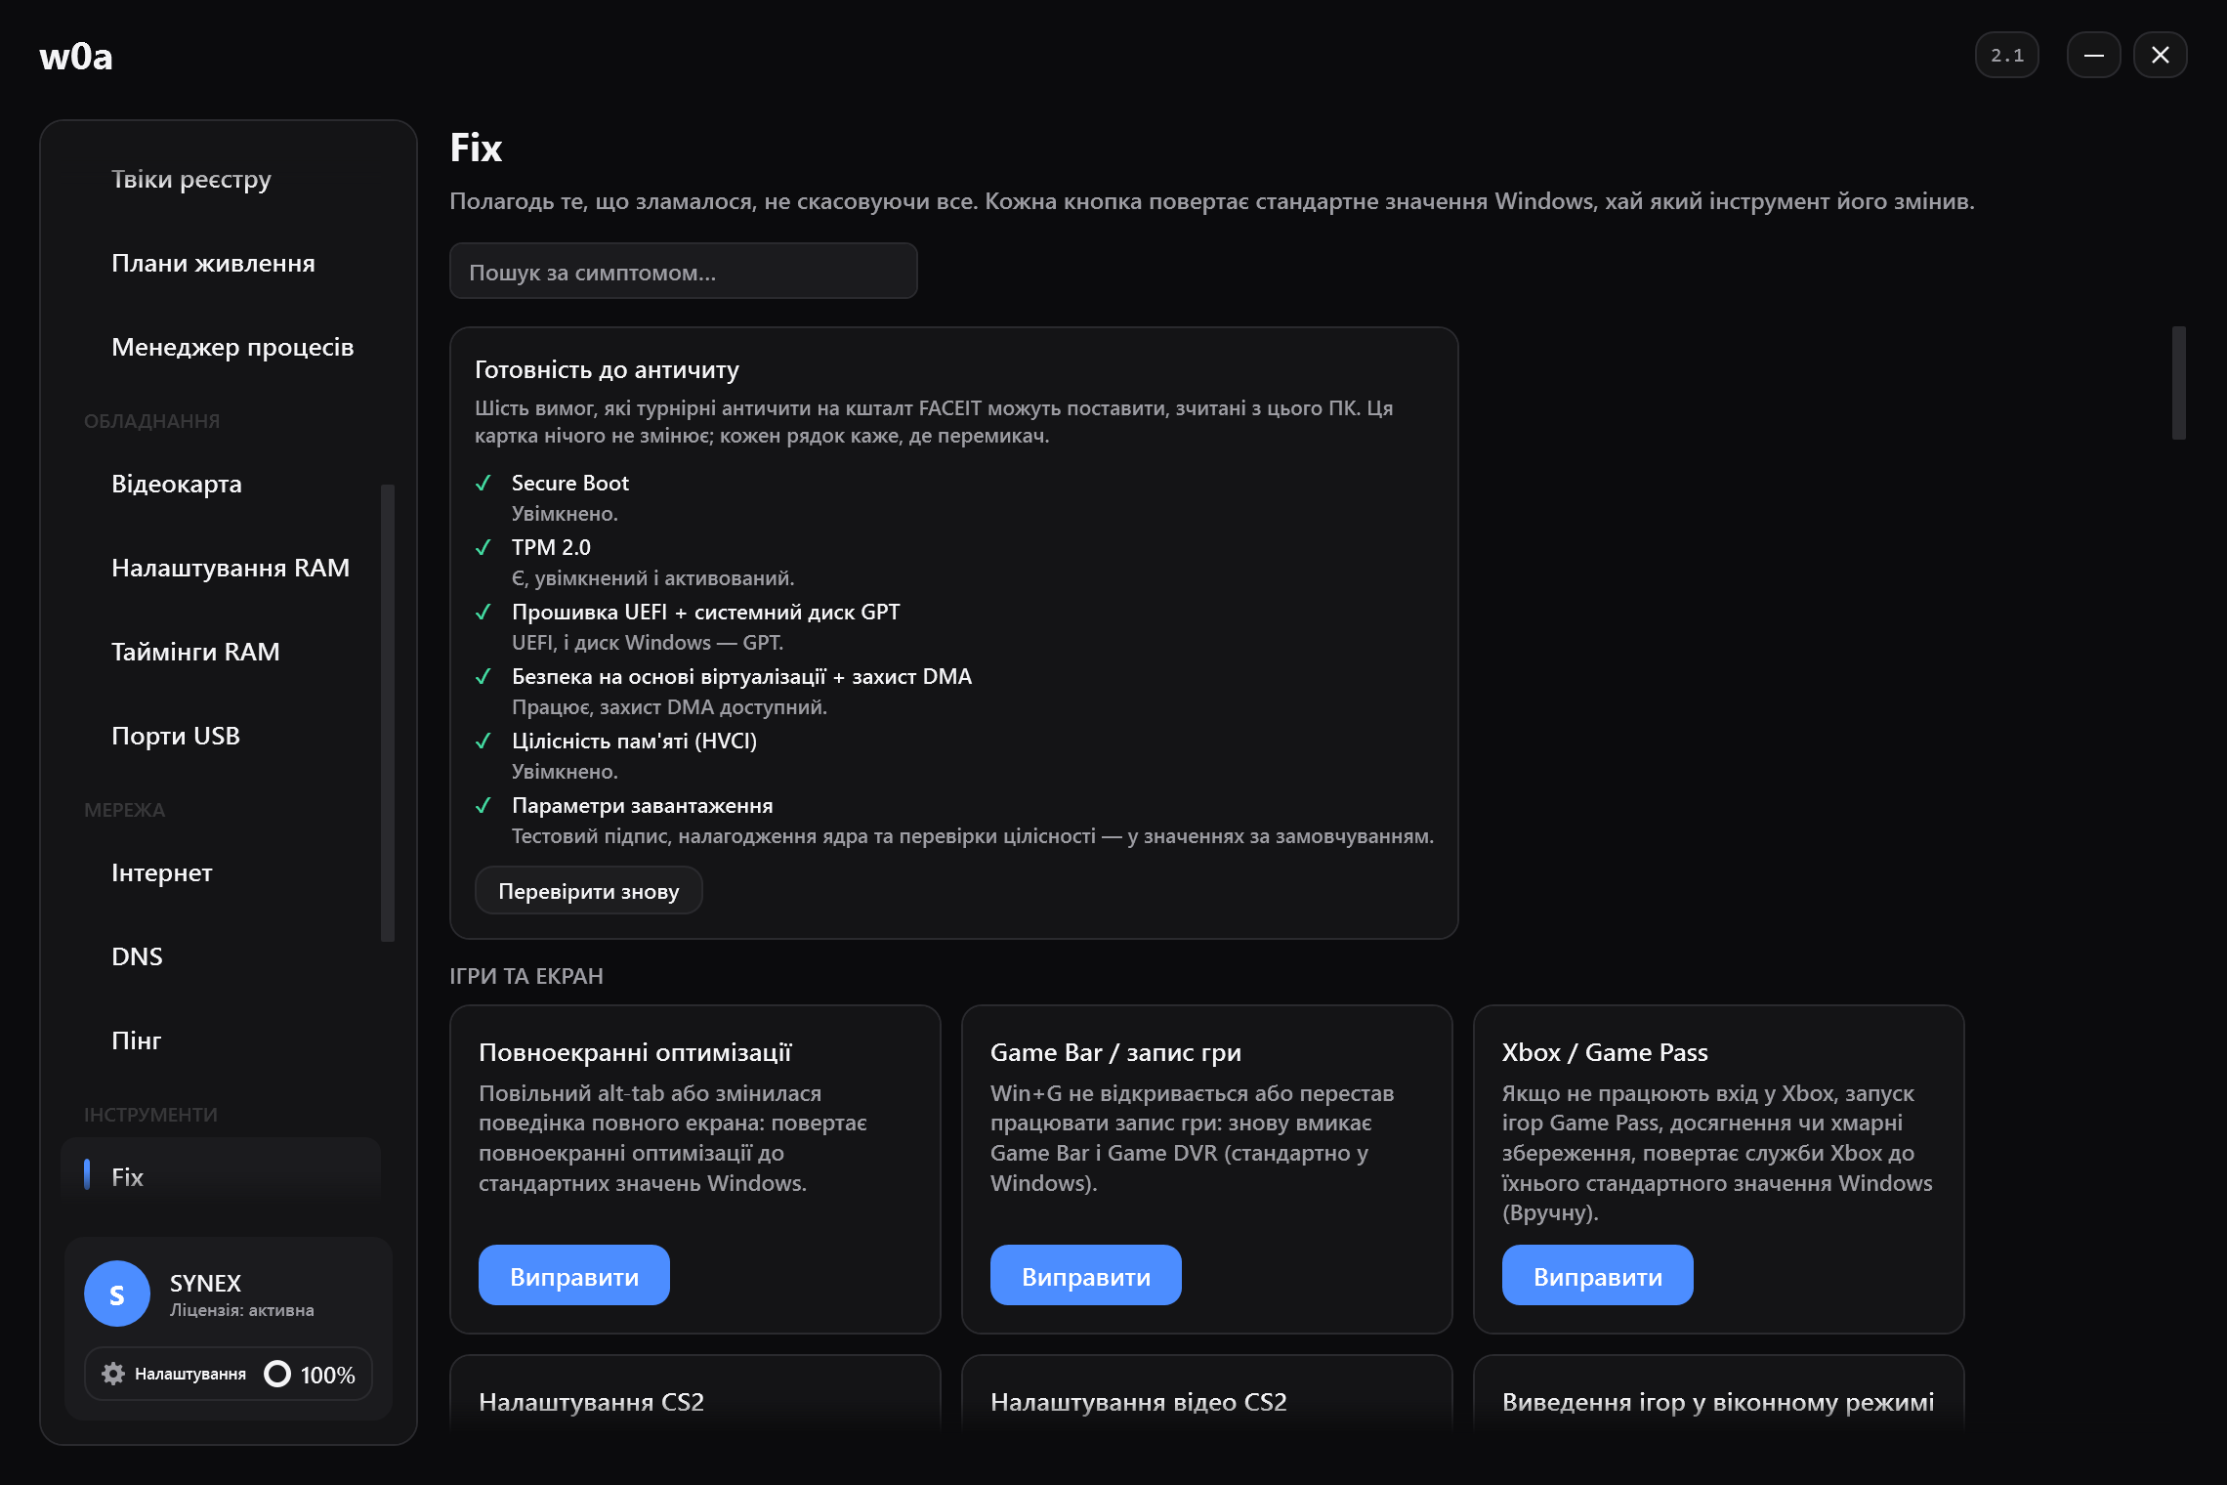
Task: Click Перевірити знову button
Action: [588, 891]
